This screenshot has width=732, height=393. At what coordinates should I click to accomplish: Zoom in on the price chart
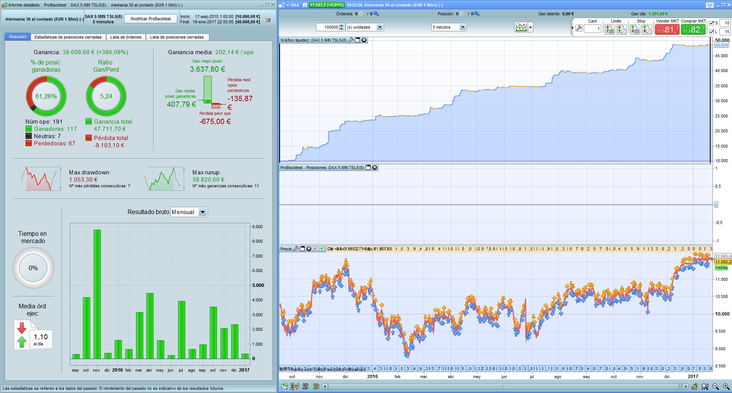726,387
